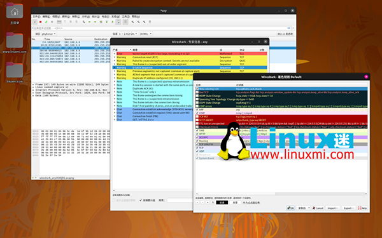Image resolution: width=382 pixels, height=238 pixels.
Task: Open the 2.412 GHz channel dropdown
Action: 128,34
